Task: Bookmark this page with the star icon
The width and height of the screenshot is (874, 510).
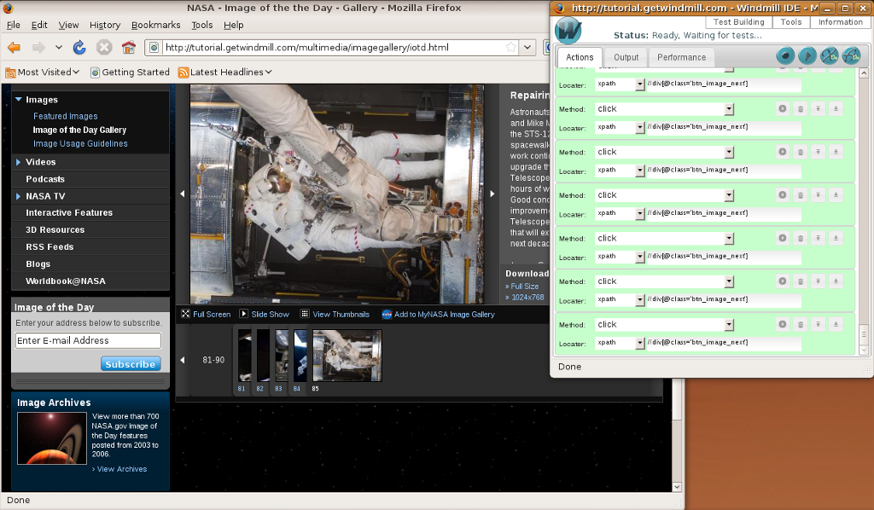Action: (510, 47)
